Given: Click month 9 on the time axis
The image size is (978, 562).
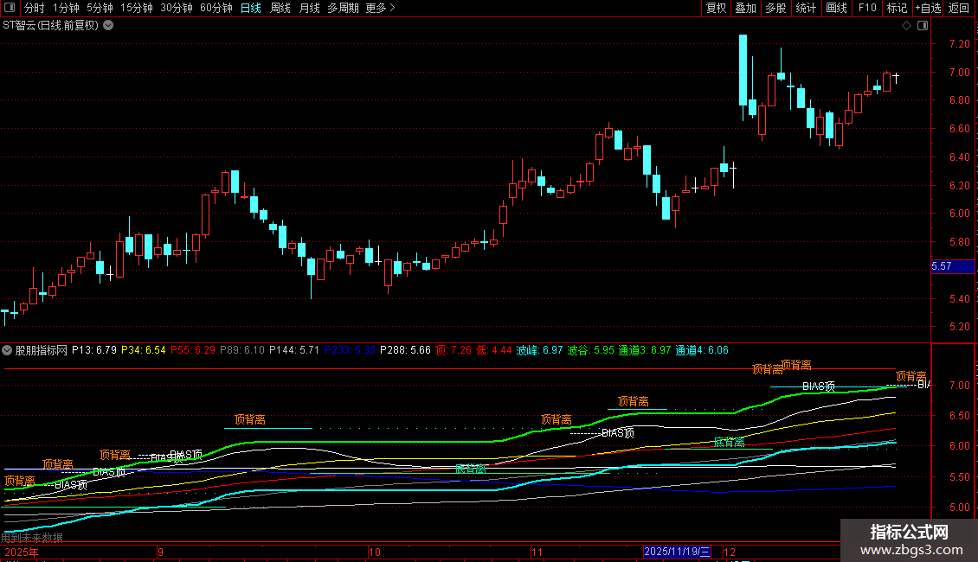Looking at the screenshot, I should [x=160, y=552].
